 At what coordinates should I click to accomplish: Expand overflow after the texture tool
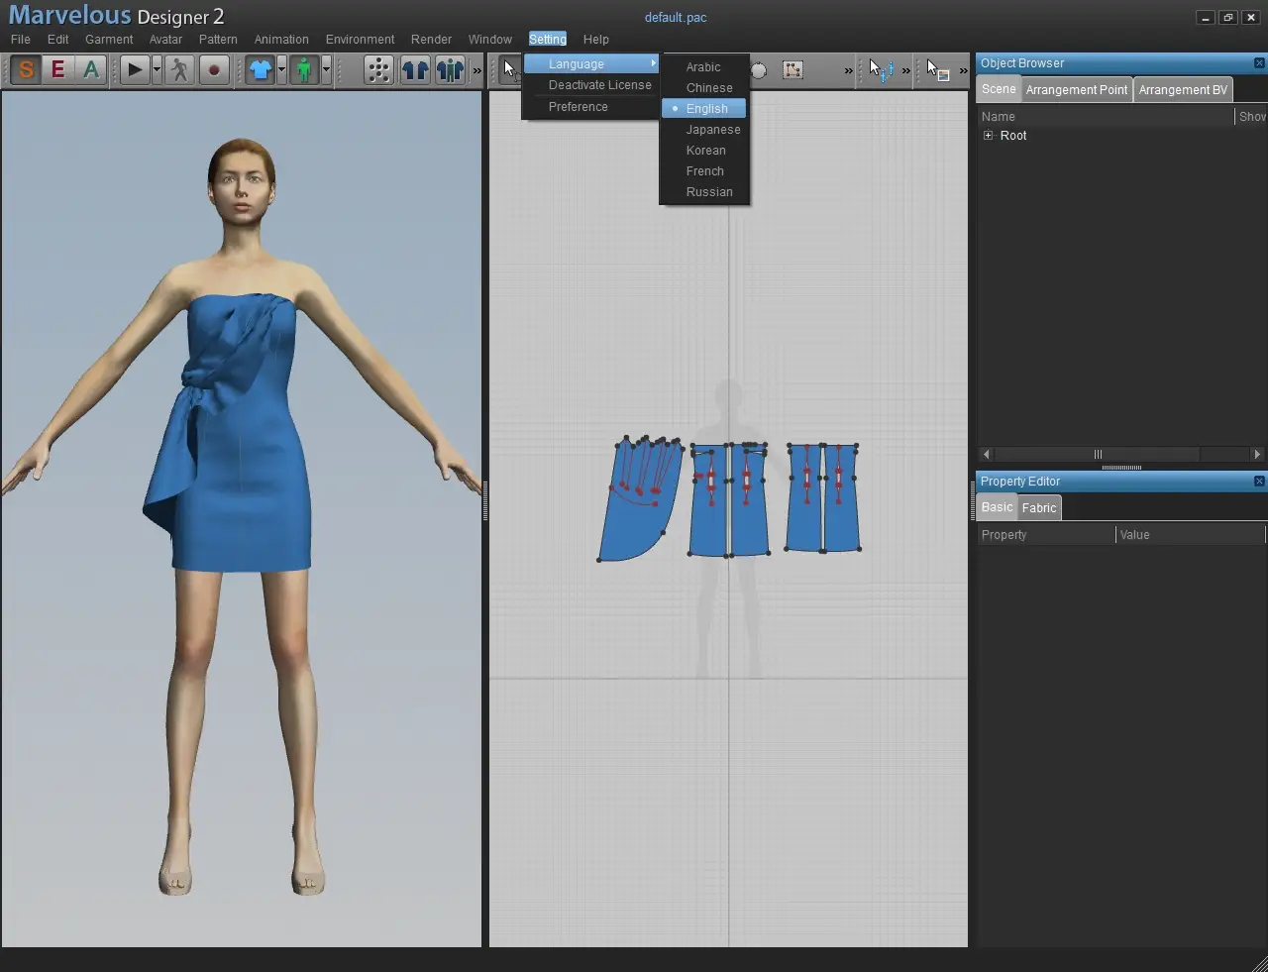click(x=963, y=70)
